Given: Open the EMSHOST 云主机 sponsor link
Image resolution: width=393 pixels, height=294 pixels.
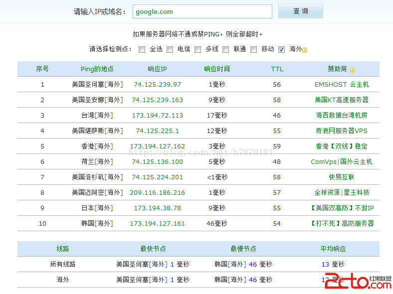Looking at the screenshot, I should coord(342,85).
